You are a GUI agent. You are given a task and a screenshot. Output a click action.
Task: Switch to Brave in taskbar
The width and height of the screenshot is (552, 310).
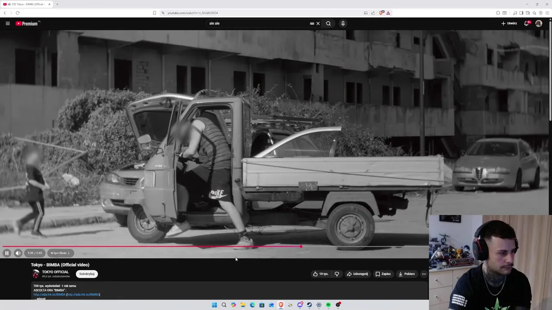281,305
